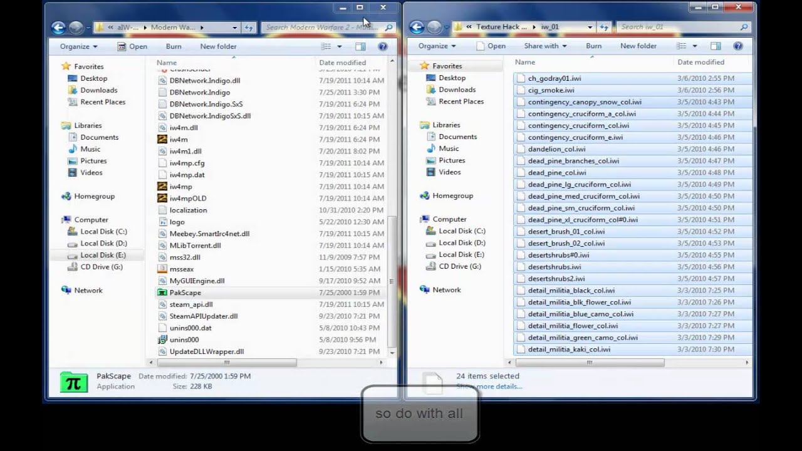The width and height of the screenshot is (802, 451).
Task: Click the forward arrow in left Explorer window
Action: coord(76,28)
